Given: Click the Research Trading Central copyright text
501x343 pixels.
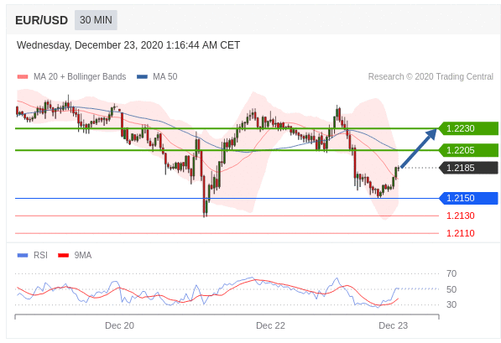Looking at the screenshot, I should [x=431, y=76].
